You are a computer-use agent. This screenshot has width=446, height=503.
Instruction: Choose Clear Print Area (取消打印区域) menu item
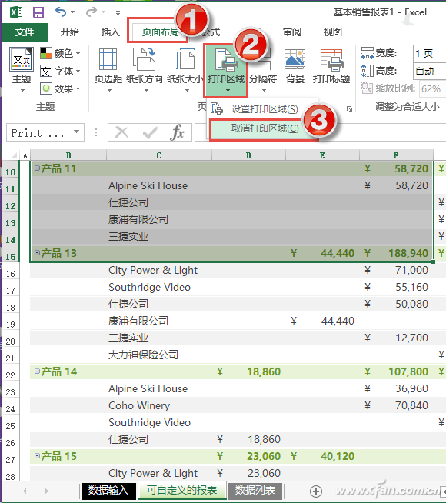[x=265, y=128]
